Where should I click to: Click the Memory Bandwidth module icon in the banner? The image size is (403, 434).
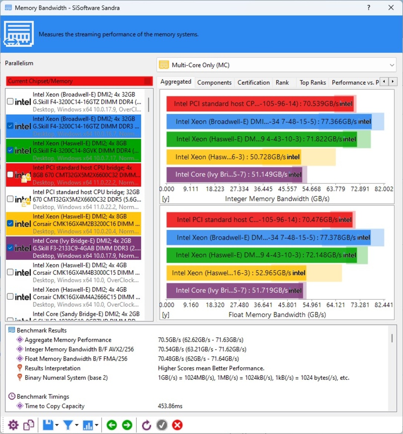tap(19, 34)
